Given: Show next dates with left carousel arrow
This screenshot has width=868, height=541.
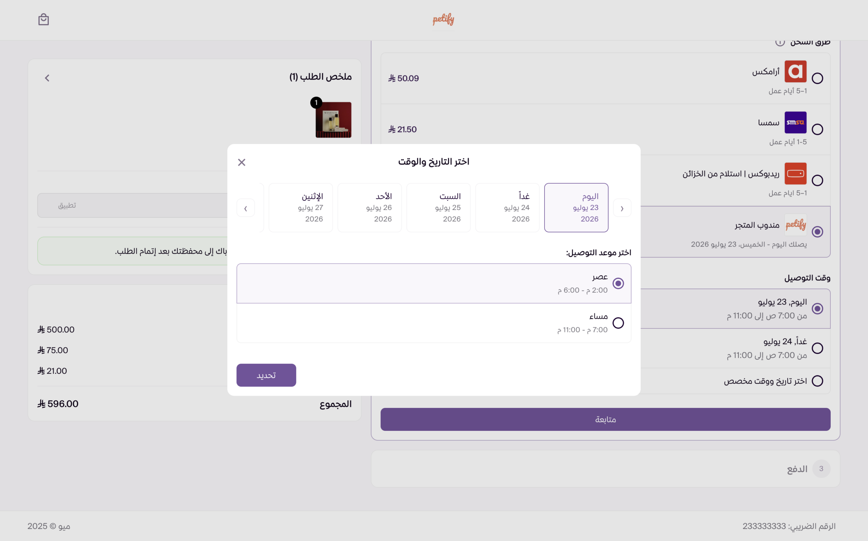Looking at the screenshot, I should (245, 208).
